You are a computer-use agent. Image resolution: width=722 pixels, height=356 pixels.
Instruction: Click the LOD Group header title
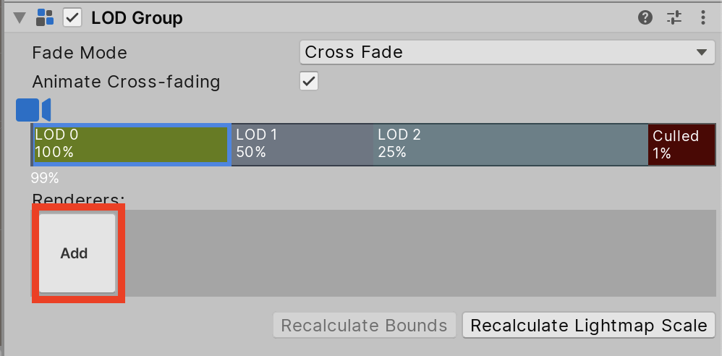point(137,18)
